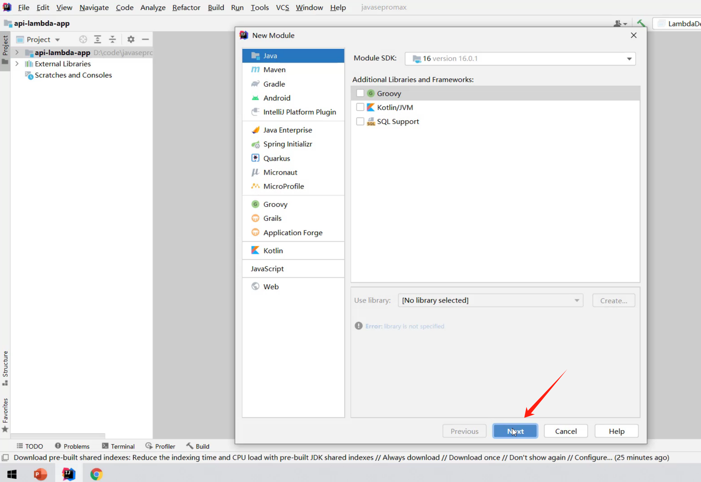This screenshot has width=701, height=482.
Task: Expand all in the Project panel
Action: coord(97,39)
